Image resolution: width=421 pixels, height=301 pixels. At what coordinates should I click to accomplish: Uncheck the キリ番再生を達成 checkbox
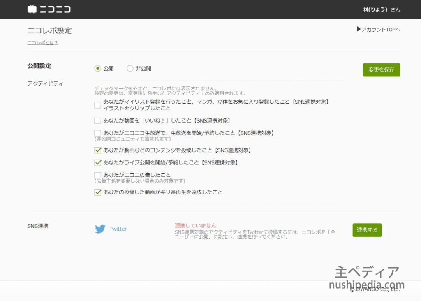point(97,192)
